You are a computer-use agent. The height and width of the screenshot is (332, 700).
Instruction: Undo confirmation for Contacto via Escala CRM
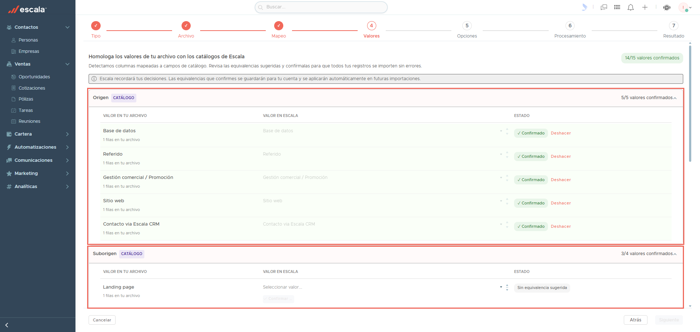pos(561,227)
